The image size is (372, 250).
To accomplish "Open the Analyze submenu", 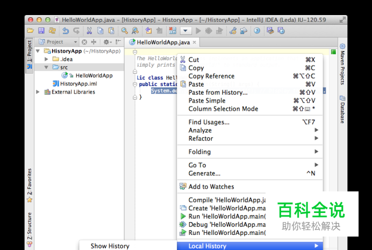I will tap(249, 130).
